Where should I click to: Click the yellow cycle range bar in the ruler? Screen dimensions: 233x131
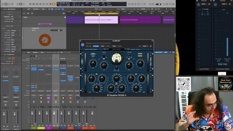tap(101, 13)
